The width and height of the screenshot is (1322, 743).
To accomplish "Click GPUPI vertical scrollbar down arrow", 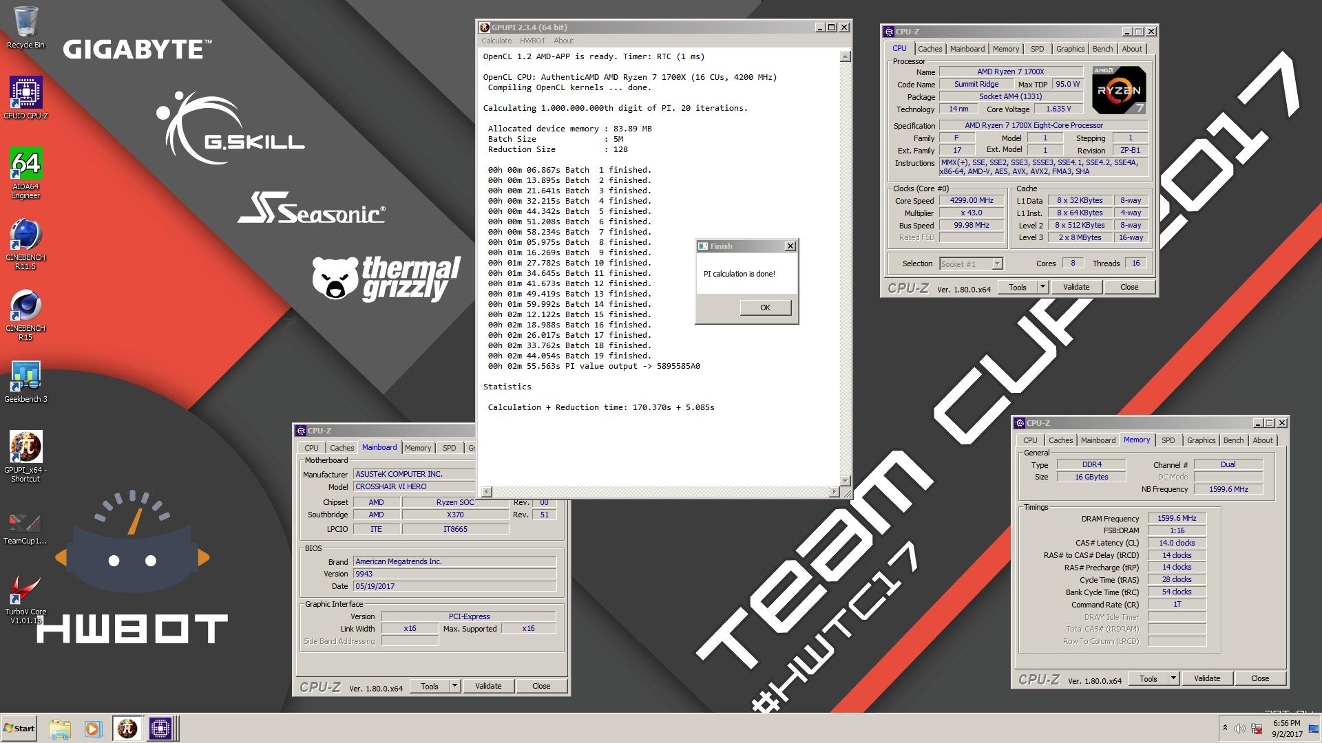I will click(846, 480).
